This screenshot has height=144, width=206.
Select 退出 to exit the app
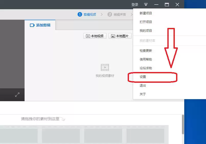click(x=143, y=86)
